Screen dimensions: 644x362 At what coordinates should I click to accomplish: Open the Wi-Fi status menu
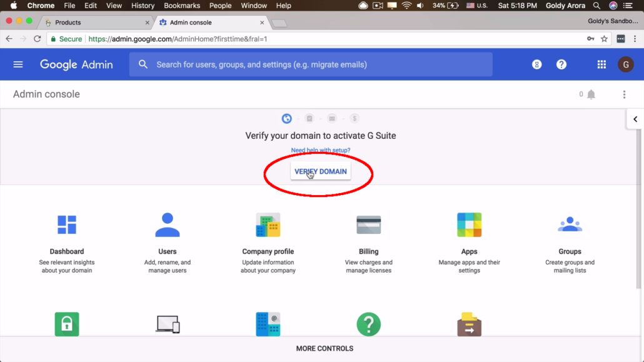pos(406,6)
